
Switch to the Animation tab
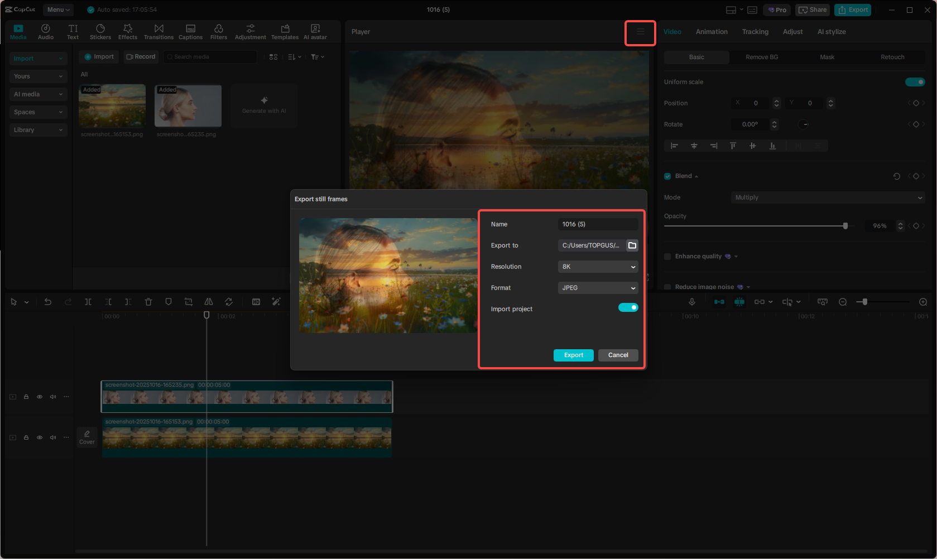pyautogui.click(x=712, y=32)
